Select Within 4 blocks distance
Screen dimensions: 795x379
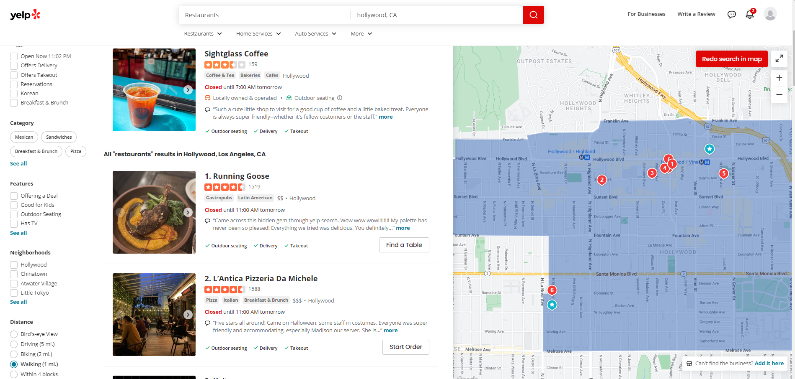click(14, 374)
